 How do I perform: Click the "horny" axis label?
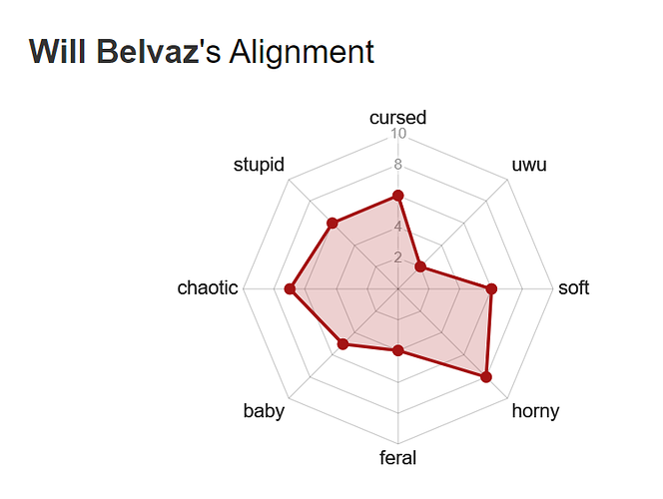pyautogui.click(x=535, y=411)
